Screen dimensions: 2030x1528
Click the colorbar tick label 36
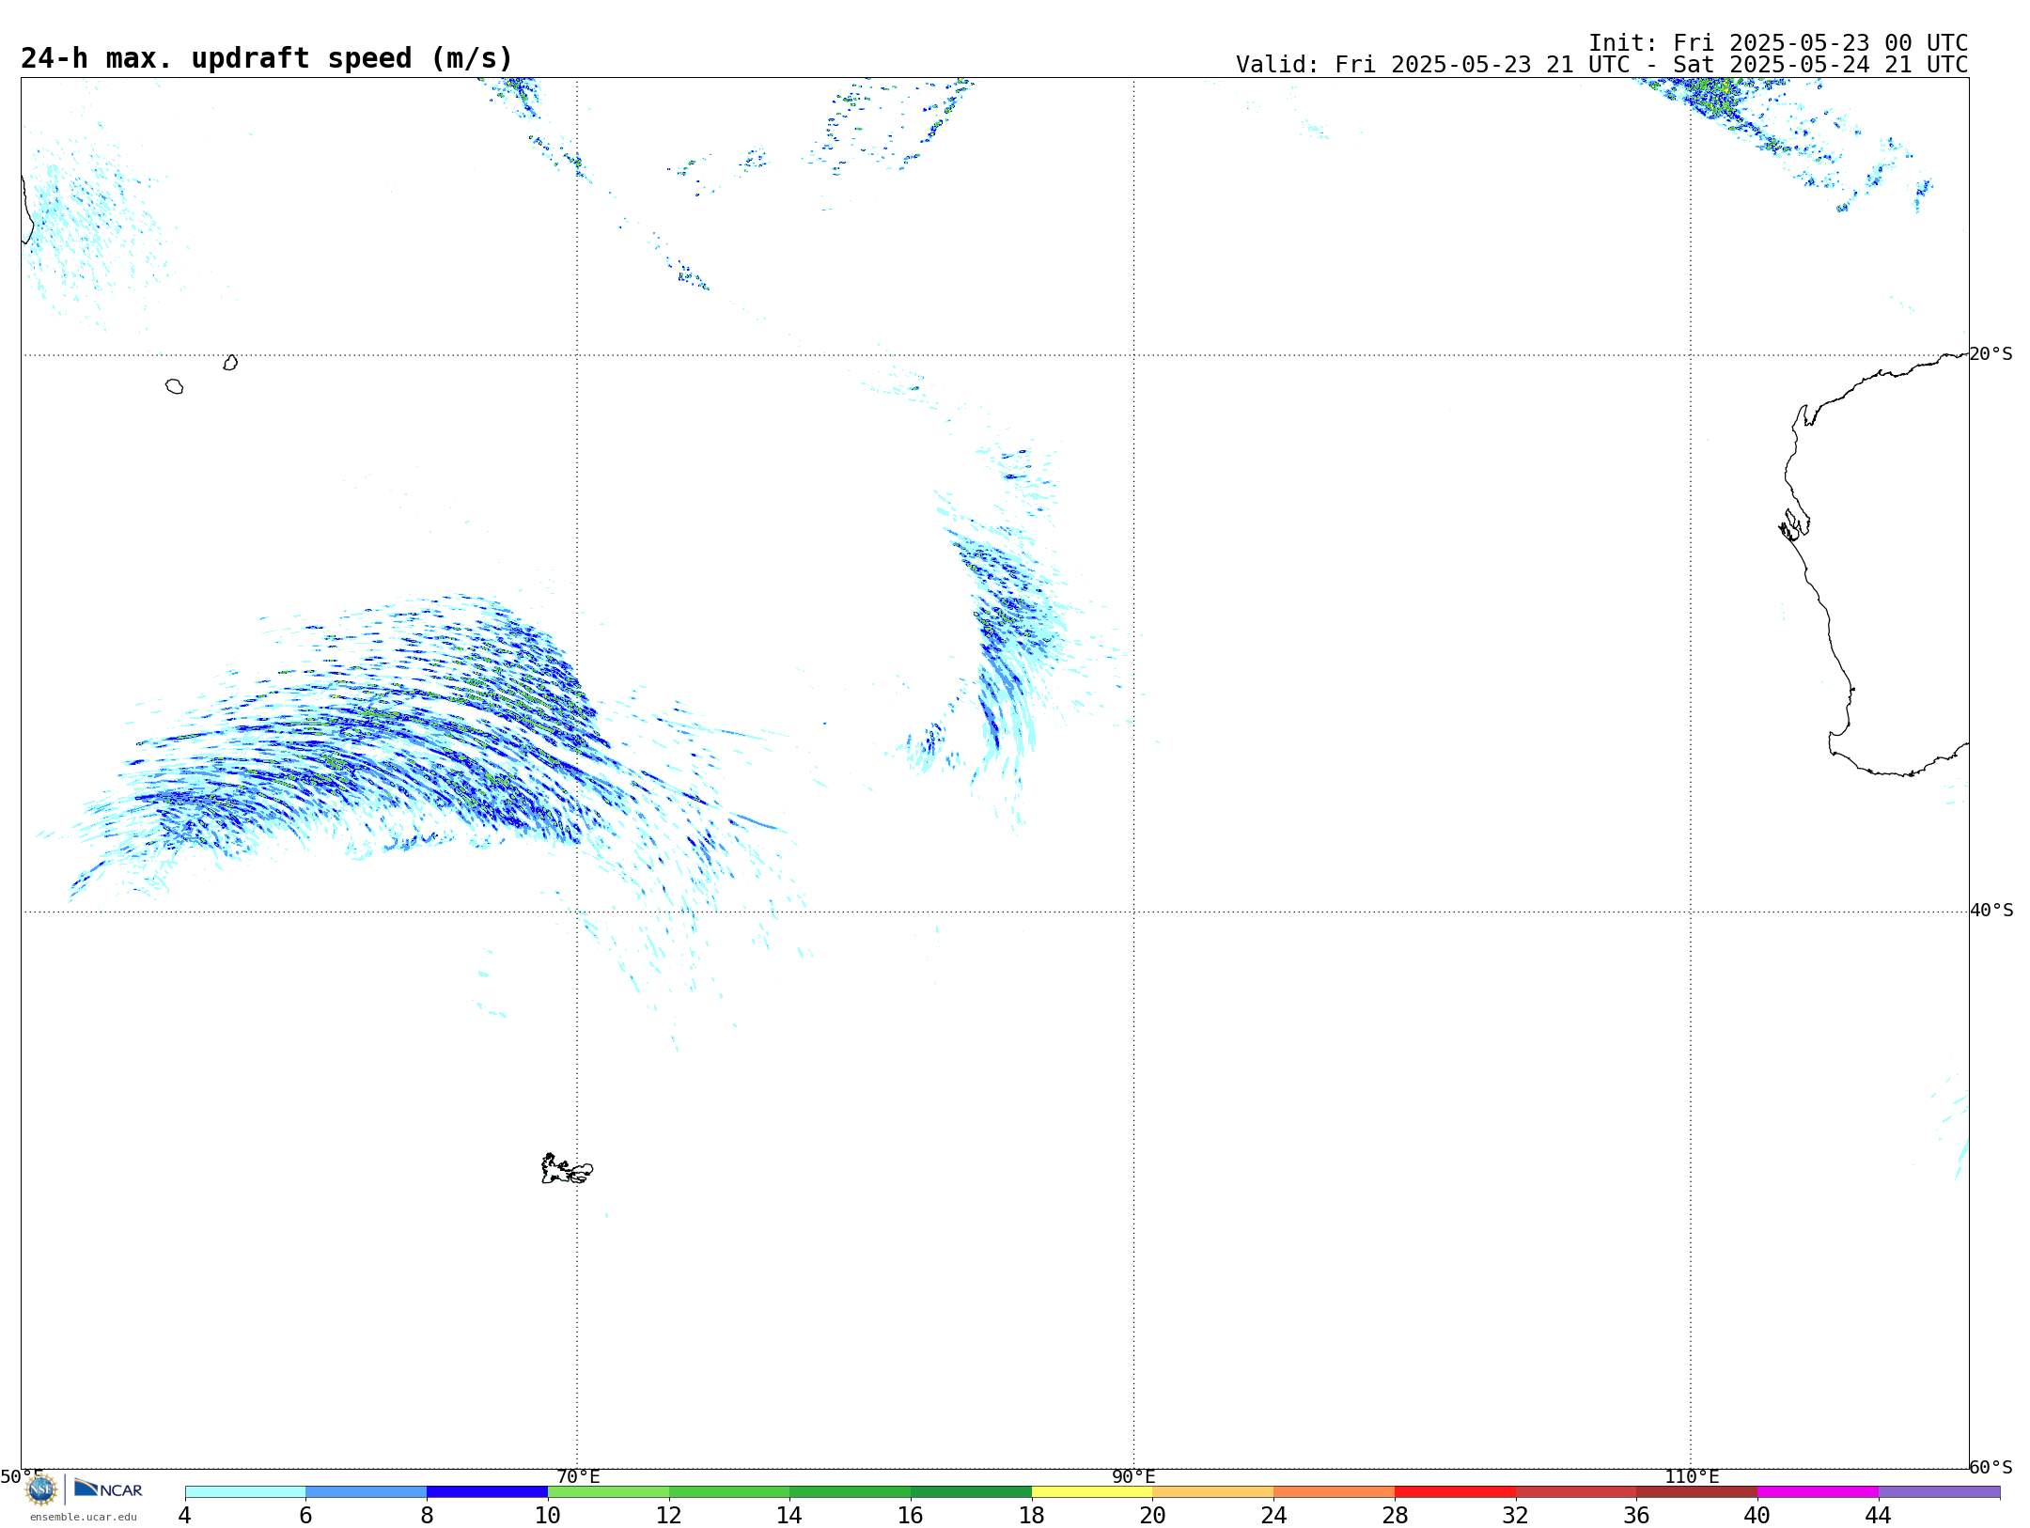pos(1636,1515)
